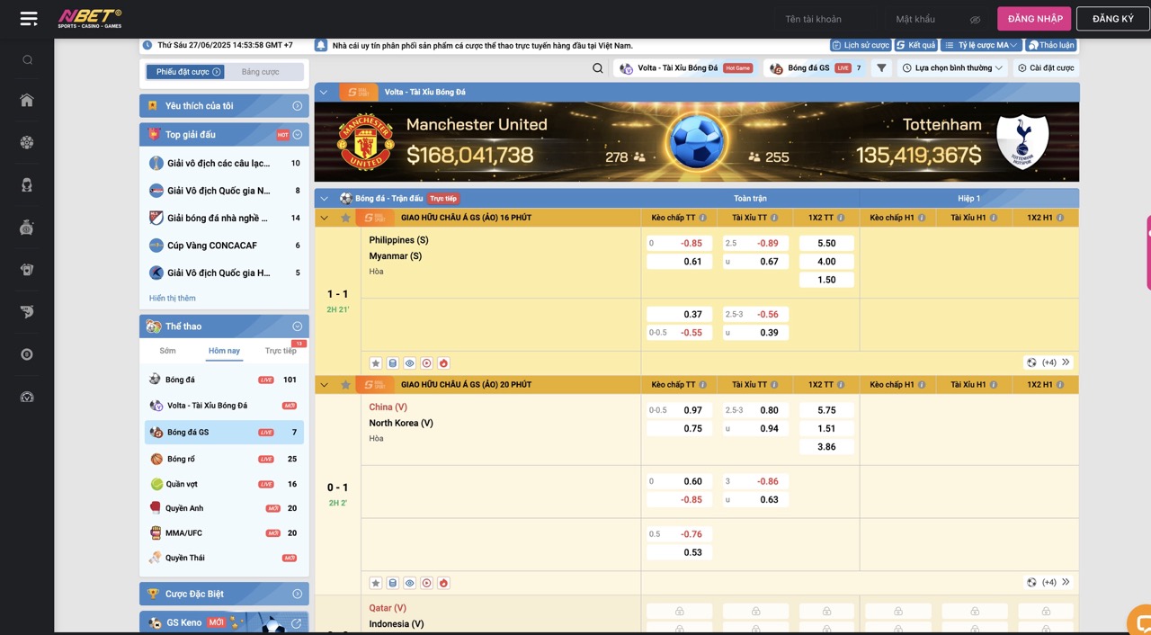Screen dimensions: 1151x635
Task: Open the hamburger menu beside NBET logo
Action: (29, 19)
